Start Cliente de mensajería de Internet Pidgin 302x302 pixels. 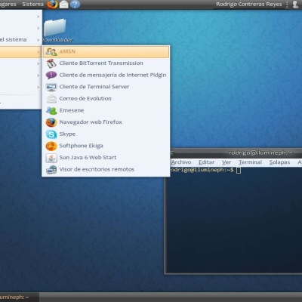[x=106, y=75]
